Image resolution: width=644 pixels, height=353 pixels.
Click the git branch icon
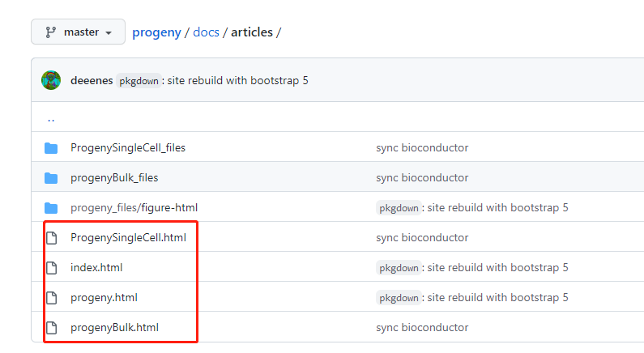point(50,32)
